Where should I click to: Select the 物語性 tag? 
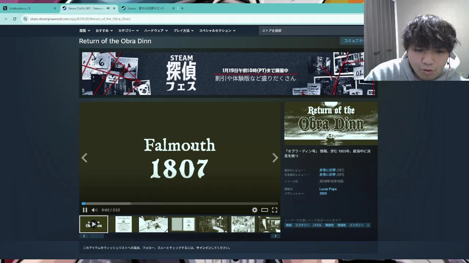[329, 225]
